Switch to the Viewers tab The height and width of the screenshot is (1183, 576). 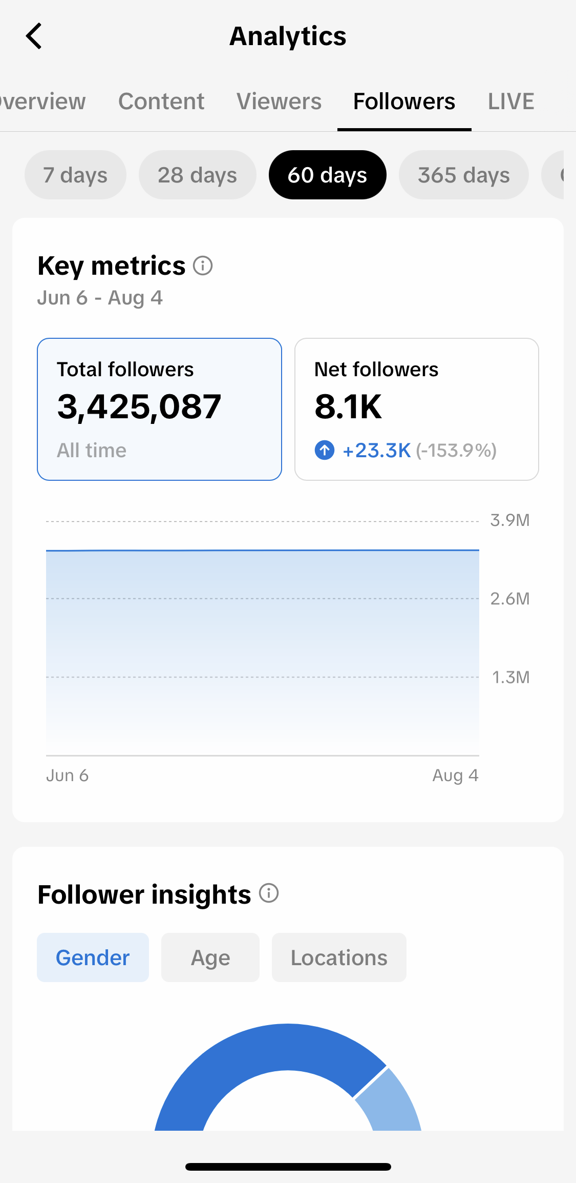pos(279,101)
